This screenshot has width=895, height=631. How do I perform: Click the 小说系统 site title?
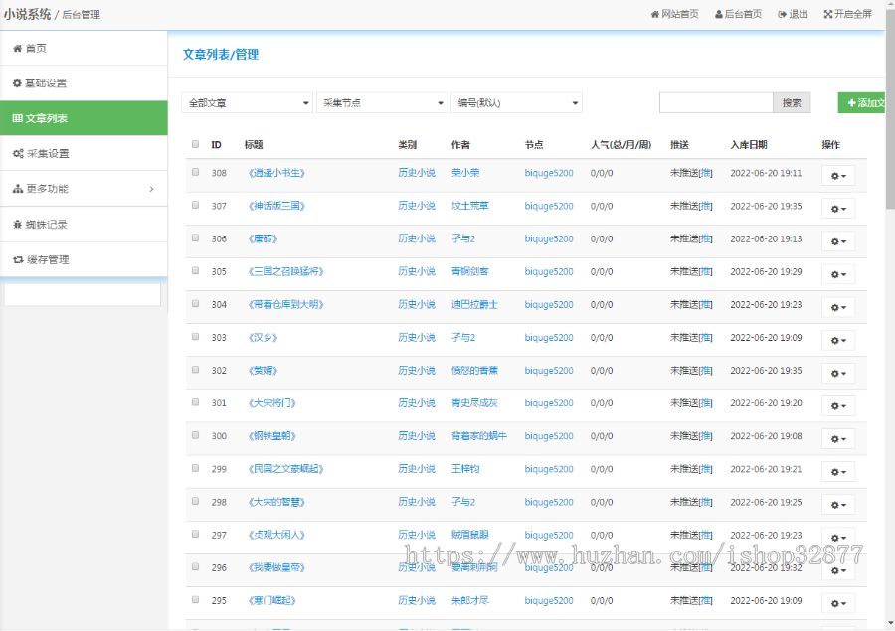pyautogui.click(x=27, y=14)
